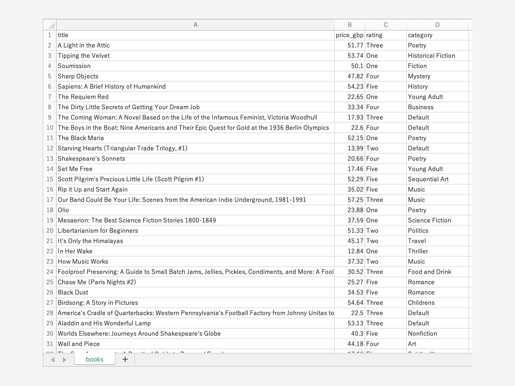515x386 pixels.
Task: Click cell 'Aladdin and His Wonderful Lamp'
Action: point(195,323)
